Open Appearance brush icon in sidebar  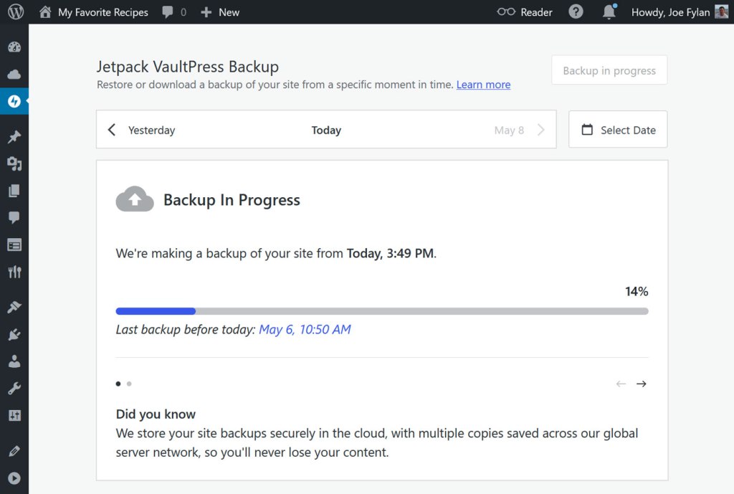tap(14, 307)
